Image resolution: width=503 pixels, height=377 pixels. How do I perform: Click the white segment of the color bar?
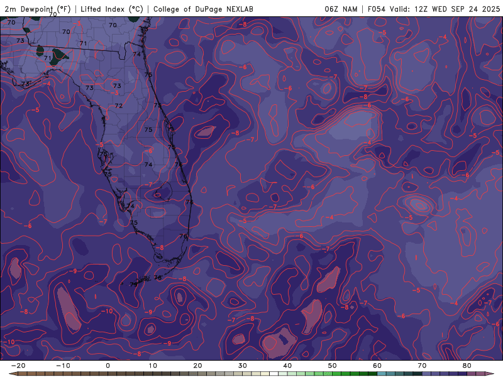click(x=274, y=374)
